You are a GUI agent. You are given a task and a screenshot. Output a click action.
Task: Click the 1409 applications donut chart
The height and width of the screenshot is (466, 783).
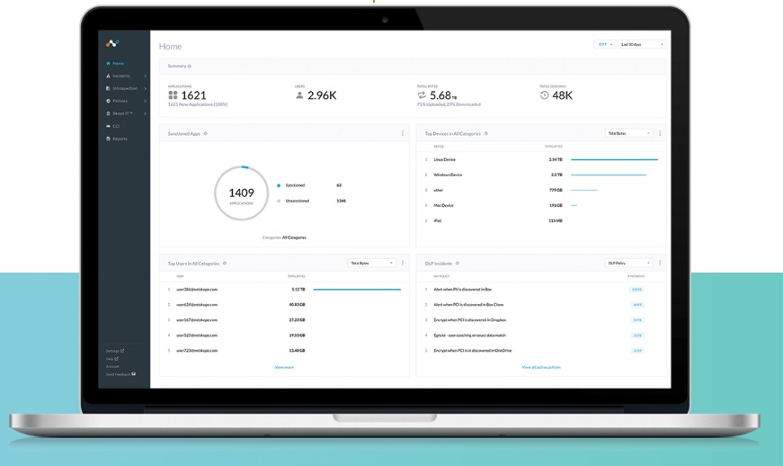(x=242, y=193)
